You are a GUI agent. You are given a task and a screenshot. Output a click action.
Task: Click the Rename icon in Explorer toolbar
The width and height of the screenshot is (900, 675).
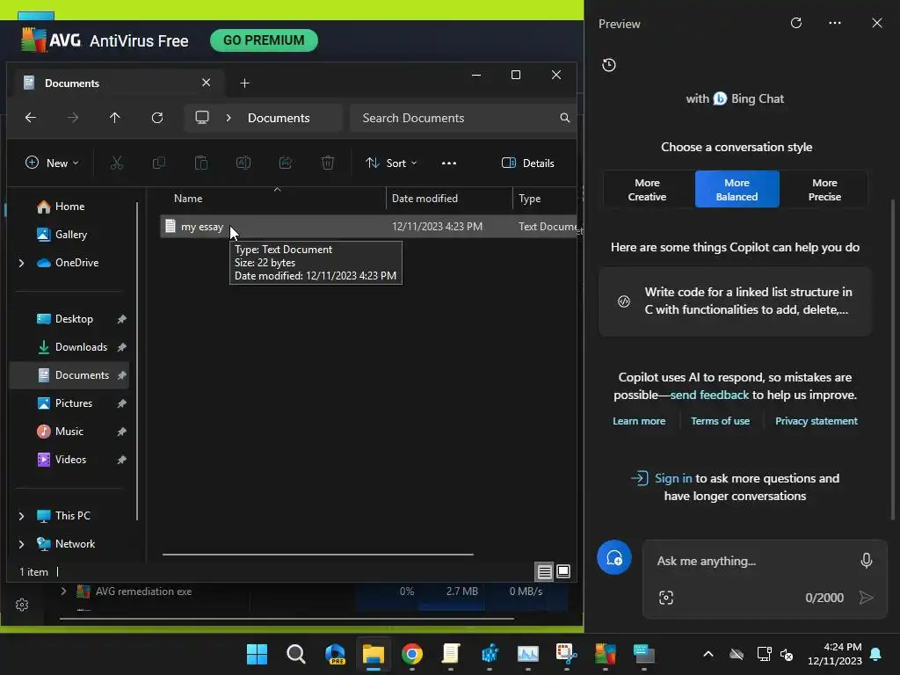click(243, 163)
